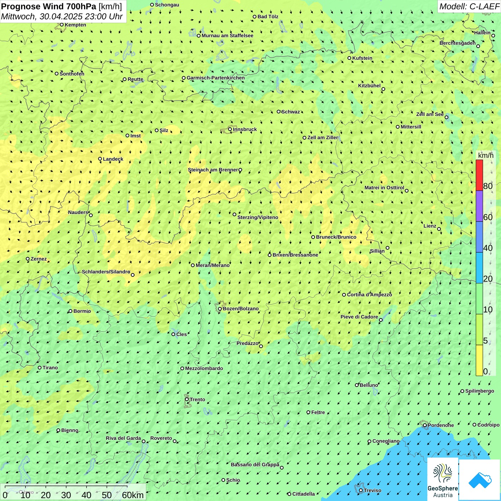Click the 'Bassano del Grappa' label

(255, 464)
